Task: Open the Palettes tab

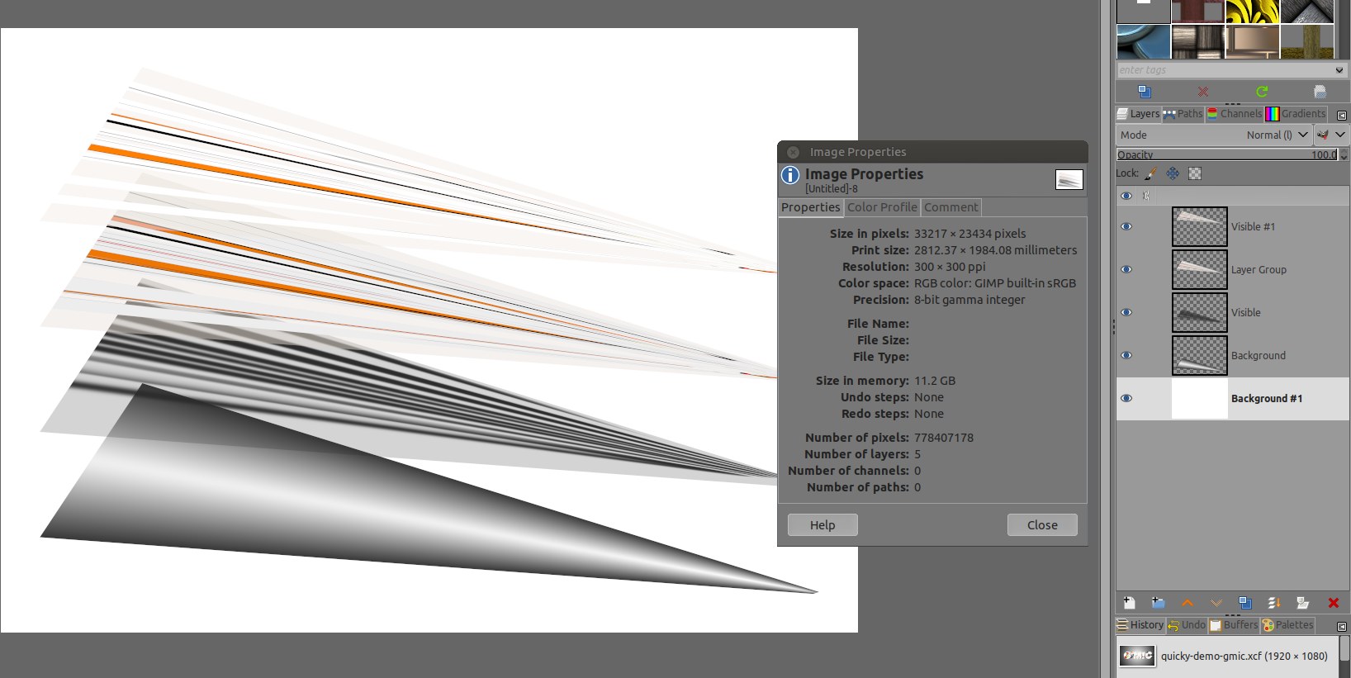Action: 1287,625
